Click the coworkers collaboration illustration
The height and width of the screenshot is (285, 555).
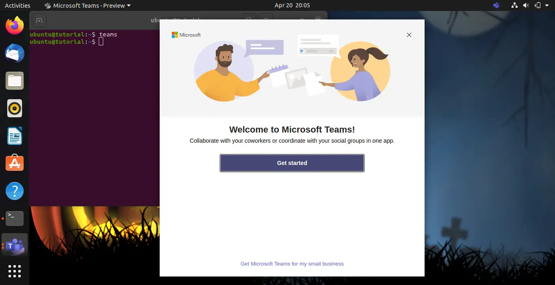(292, 68)
